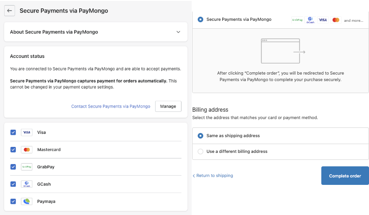Click the Mastercard logo in payment list
This screenshot has height=215, width=369.
coord(26,150)
